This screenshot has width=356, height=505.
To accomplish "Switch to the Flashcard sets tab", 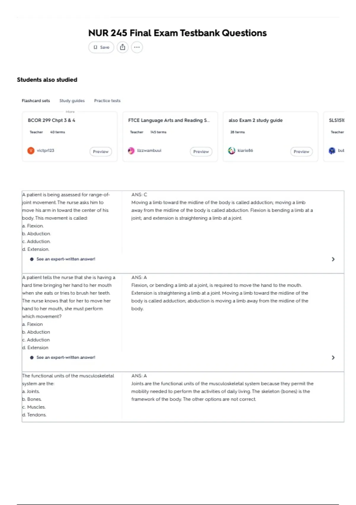I will point(36,101).
